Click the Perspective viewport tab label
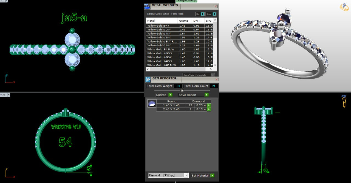 tap(185, 1)
